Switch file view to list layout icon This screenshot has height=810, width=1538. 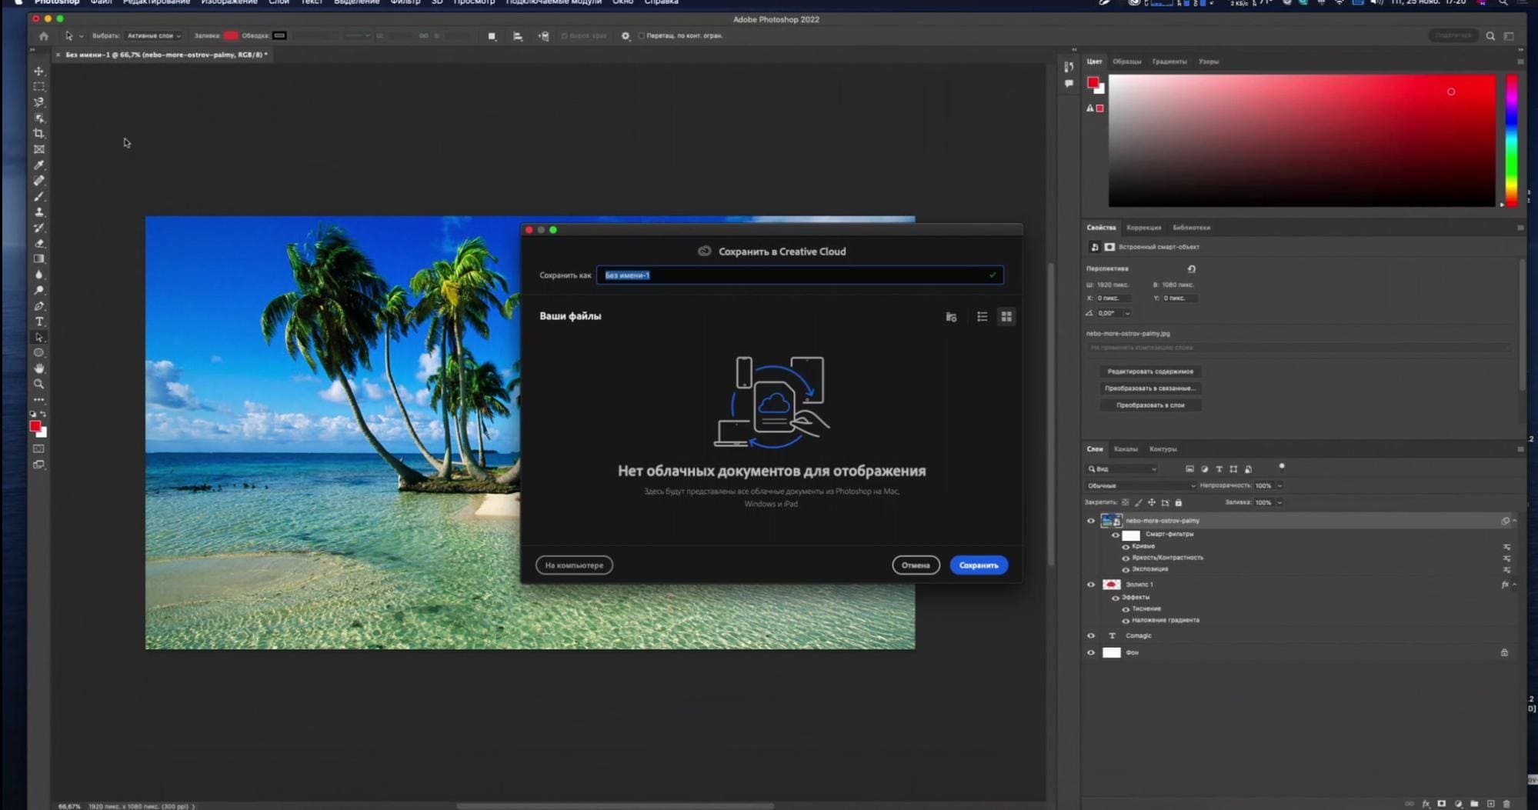(982, 317)
